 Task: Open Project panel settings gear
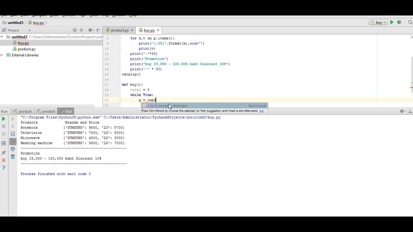pos(91,30)
